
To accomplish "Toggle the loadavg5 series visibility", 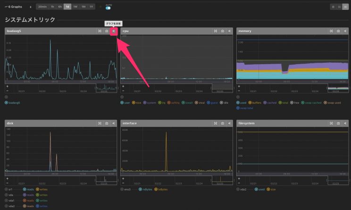I will 7,102.
